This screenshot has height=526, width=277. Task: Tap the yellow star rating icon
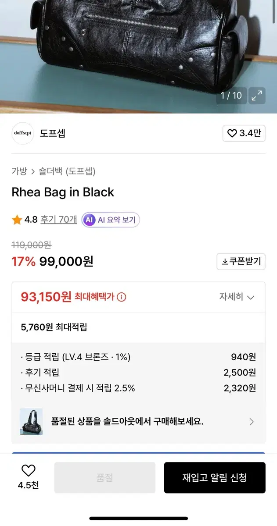(17, 220)
